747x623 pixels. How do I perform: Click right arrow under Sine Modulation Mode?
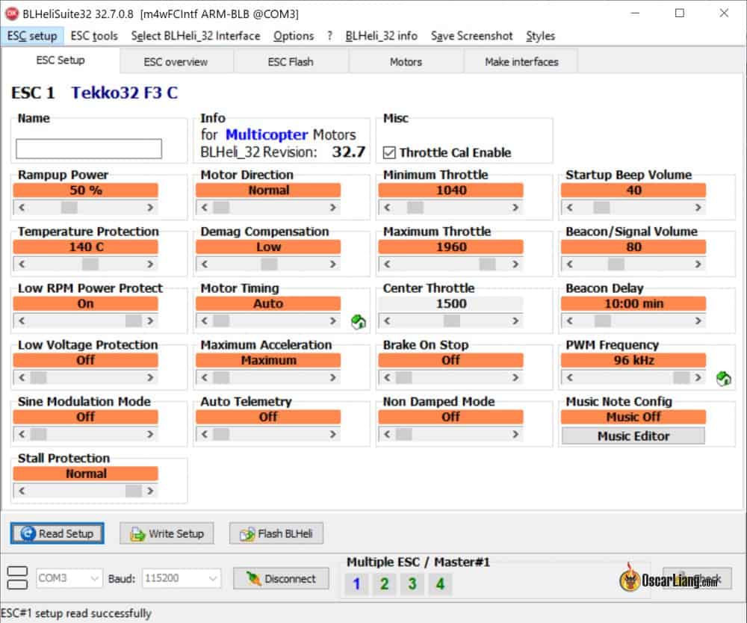150,434
